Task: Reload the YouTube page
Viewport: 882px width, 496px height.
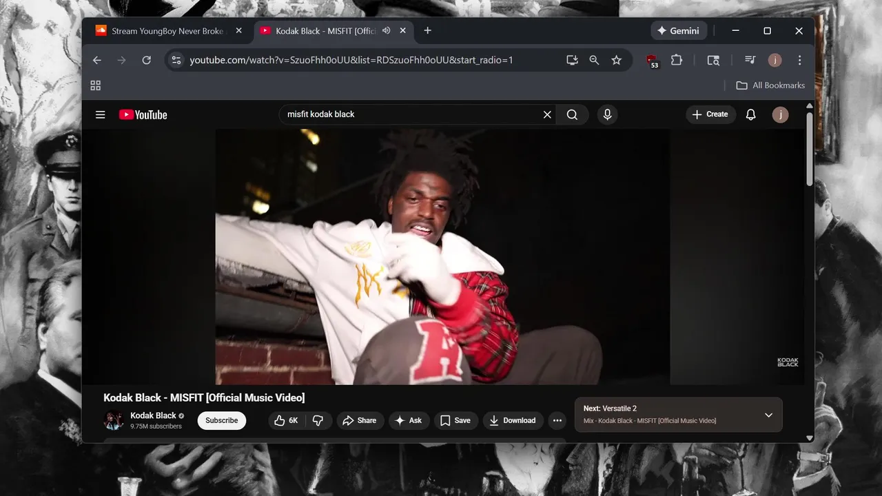Action: [x=147, y=60]
